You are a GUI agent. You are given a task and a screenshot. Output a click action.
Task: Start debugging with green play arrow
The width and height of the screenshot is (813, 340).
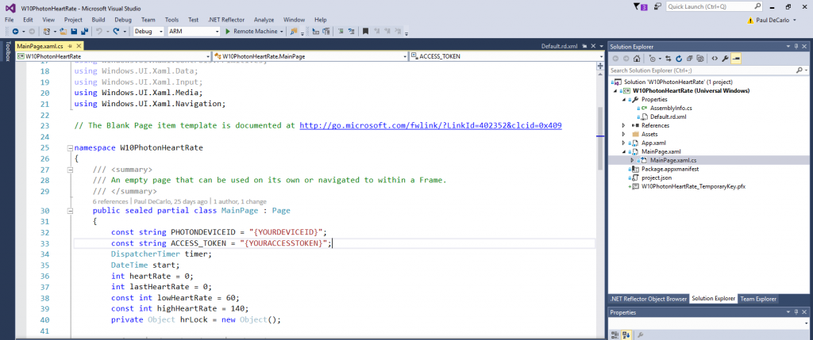tap(228, 31)
